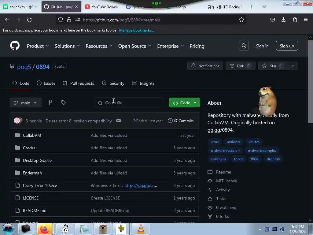The width and height of the screenshot is (313, 235).
Task: Switch to the Security tab
Action: [x=113, y=83]
